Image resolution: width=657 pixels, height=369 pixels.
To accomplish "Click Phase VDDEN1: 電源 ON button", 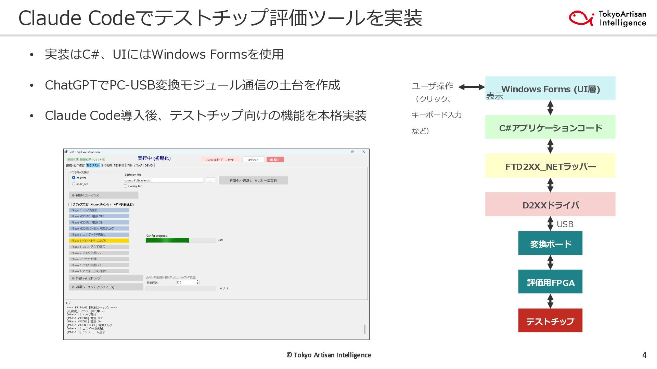I will [x=99, y=222].
